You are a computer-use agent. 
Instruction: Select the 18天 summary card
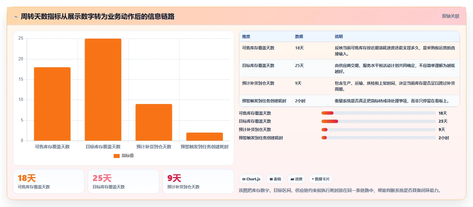[x=49, y=181]
